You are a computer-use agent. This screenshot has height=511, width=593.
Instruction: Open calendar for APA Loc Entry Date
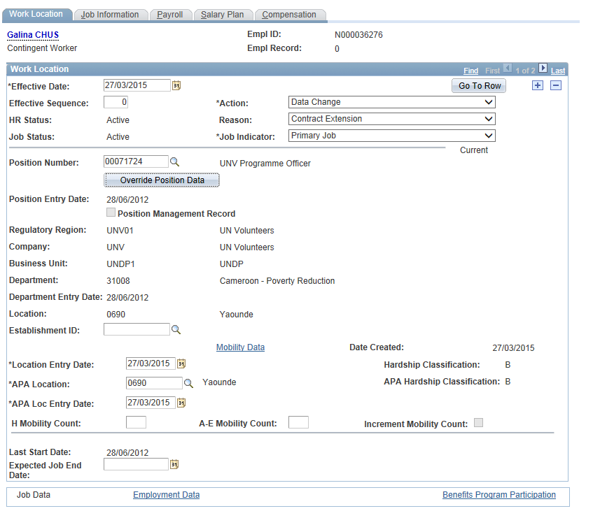(x=181, y=403)
